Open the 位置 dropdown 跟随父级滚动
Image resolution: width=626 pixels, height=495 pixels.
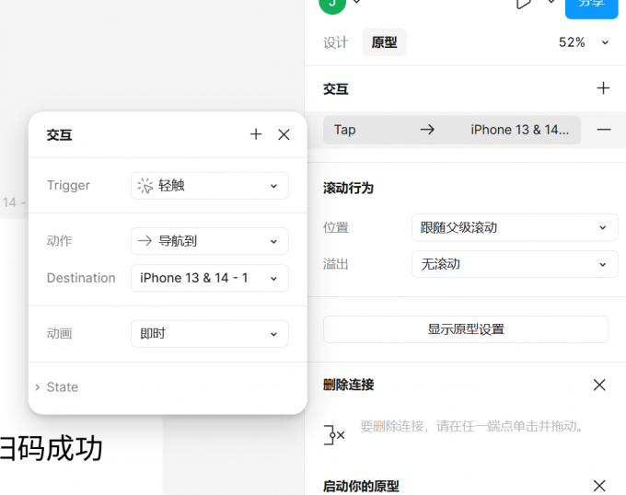(x=515, y=228)
